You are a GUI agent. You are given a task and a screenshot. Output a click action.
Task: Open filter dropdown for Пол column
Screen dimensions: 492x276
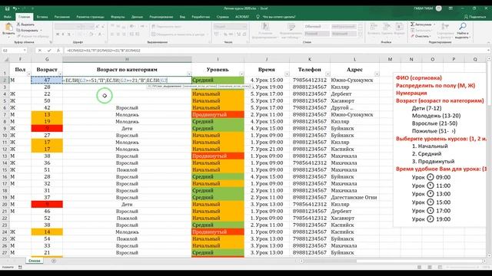28,74
